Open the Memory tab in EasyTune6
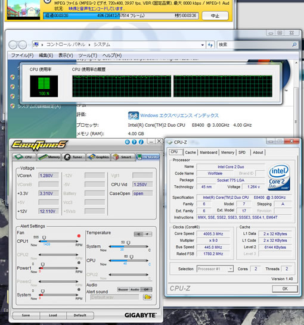304x325 pixels. click(49, 157)
